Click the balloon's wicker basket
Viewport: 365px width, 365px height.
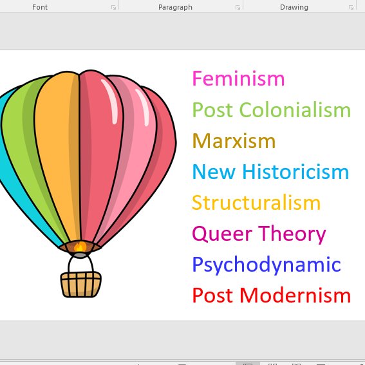80,285
